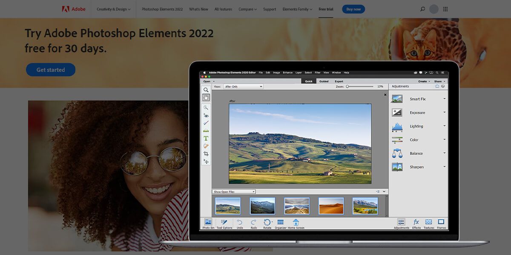This screenshot has height=255, width=511.
Task: Toggle the Adjustments panel button
Action: coord(401,224)
